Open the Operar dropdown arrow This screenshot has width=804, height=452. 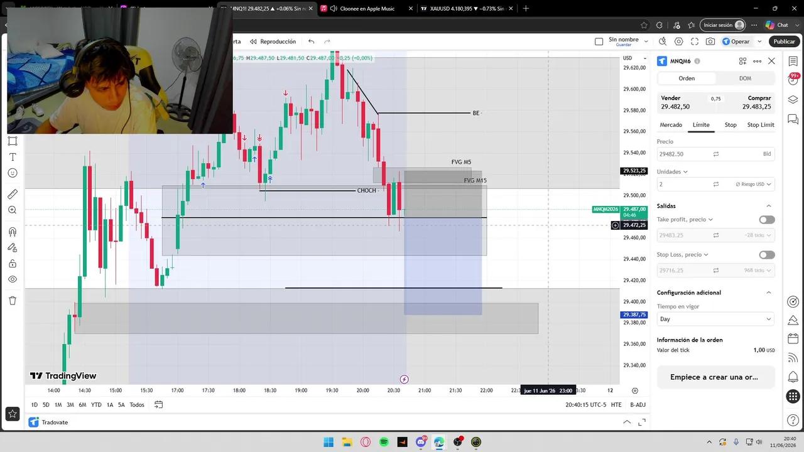759,41
